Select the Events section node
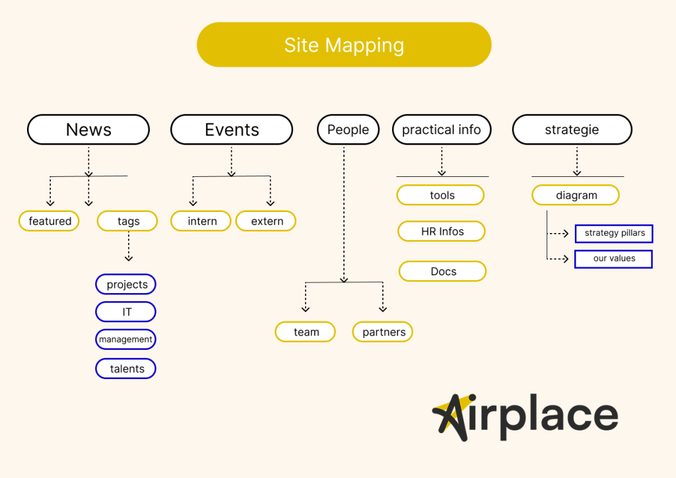 [232, 130]
